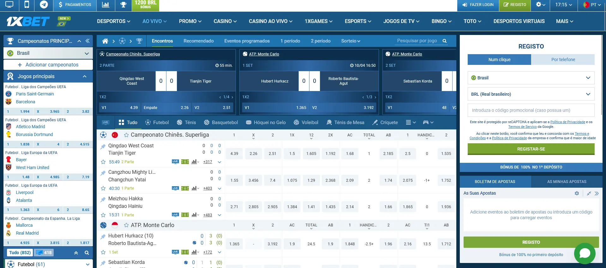606x268 pixels.
Task: Favorite the Cangzhou Mighty Lions match star
Action: [x=103, y=188]
